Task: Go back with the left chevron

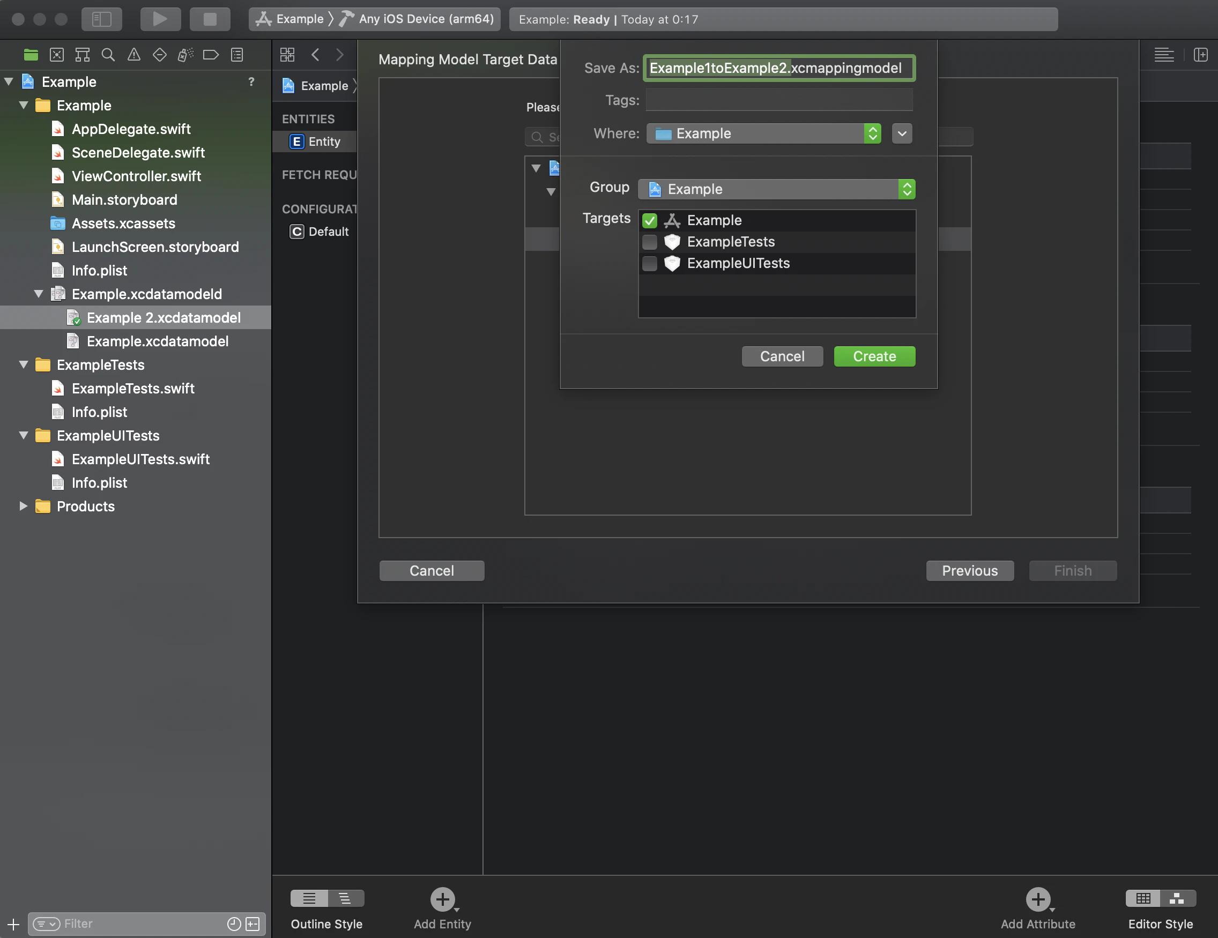Action: [316, 55]
